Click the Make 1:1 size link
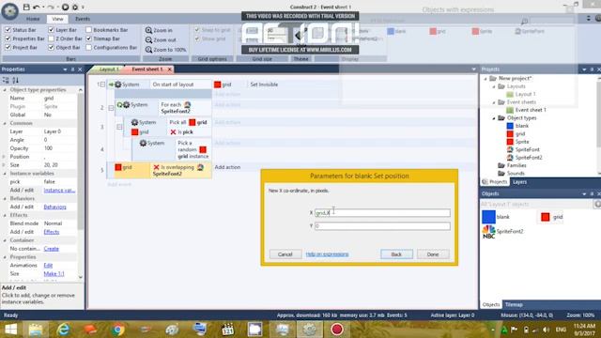The height and width of the screenshot is (338, 601). [54, 273]
